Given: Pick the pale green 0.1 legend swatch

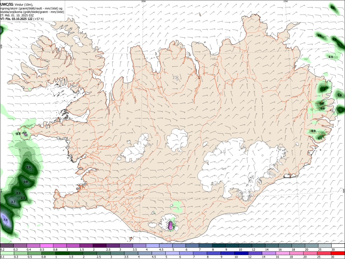Looking at the screenshot, I should click(x=7, y=253).
